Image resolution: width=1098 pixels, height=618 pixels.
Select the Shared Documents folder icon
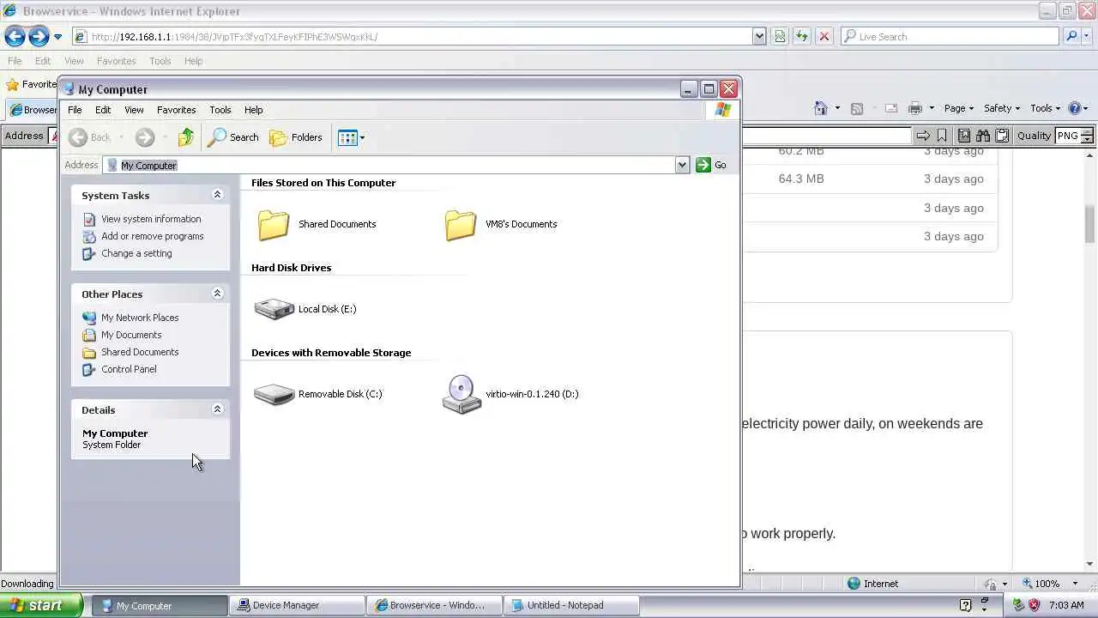[274, 225]
